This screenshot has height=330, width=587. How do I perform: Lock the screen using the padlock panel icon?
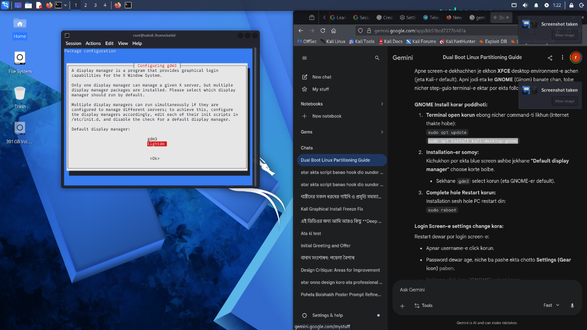tap(570, 5)
